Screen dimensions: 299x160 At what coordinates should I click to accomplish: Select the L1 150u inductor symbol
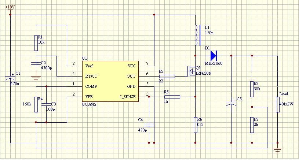coord(198,35)
